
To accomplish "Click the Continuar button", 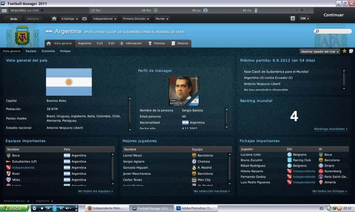I will tap(334, 15).
